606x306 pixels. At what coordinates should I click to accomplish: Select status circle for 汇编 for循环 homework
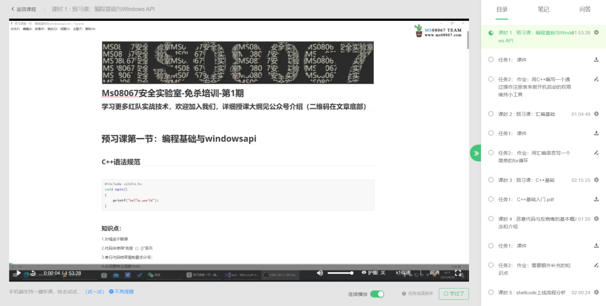click(491, 153)
